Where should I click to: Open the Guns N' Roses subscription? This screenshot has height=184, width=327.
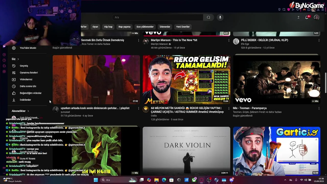[28, 159]
